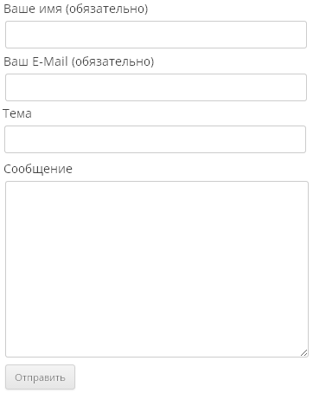Click the textarea resize grip corner
This screenshot has height=393, width=313.
click(303, 353)
